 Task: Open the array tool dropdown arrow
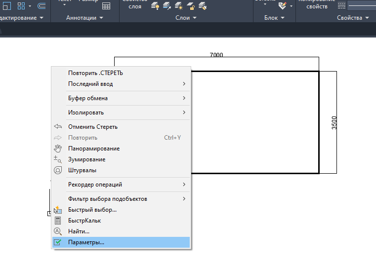point(30,6)
